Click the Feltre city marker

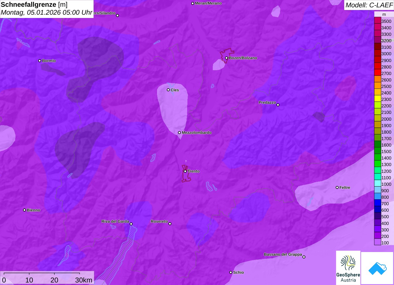click(x=337, y=187)
